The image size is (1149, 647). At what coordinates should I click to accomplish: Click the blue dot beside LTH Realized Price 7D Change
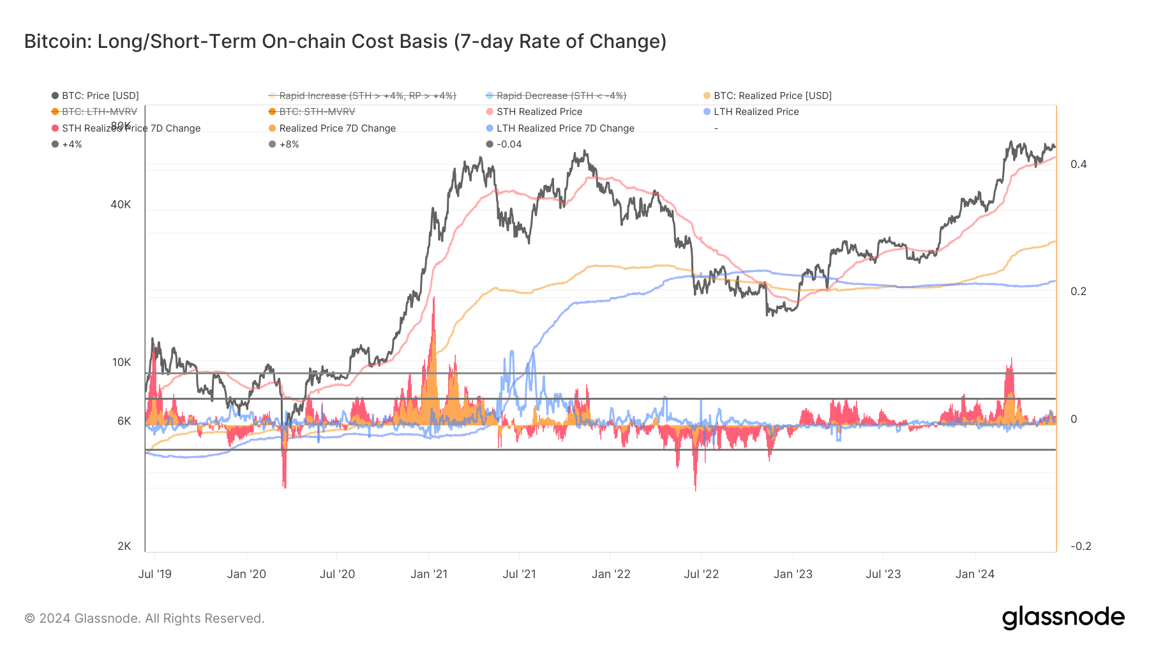pos(490,128)
